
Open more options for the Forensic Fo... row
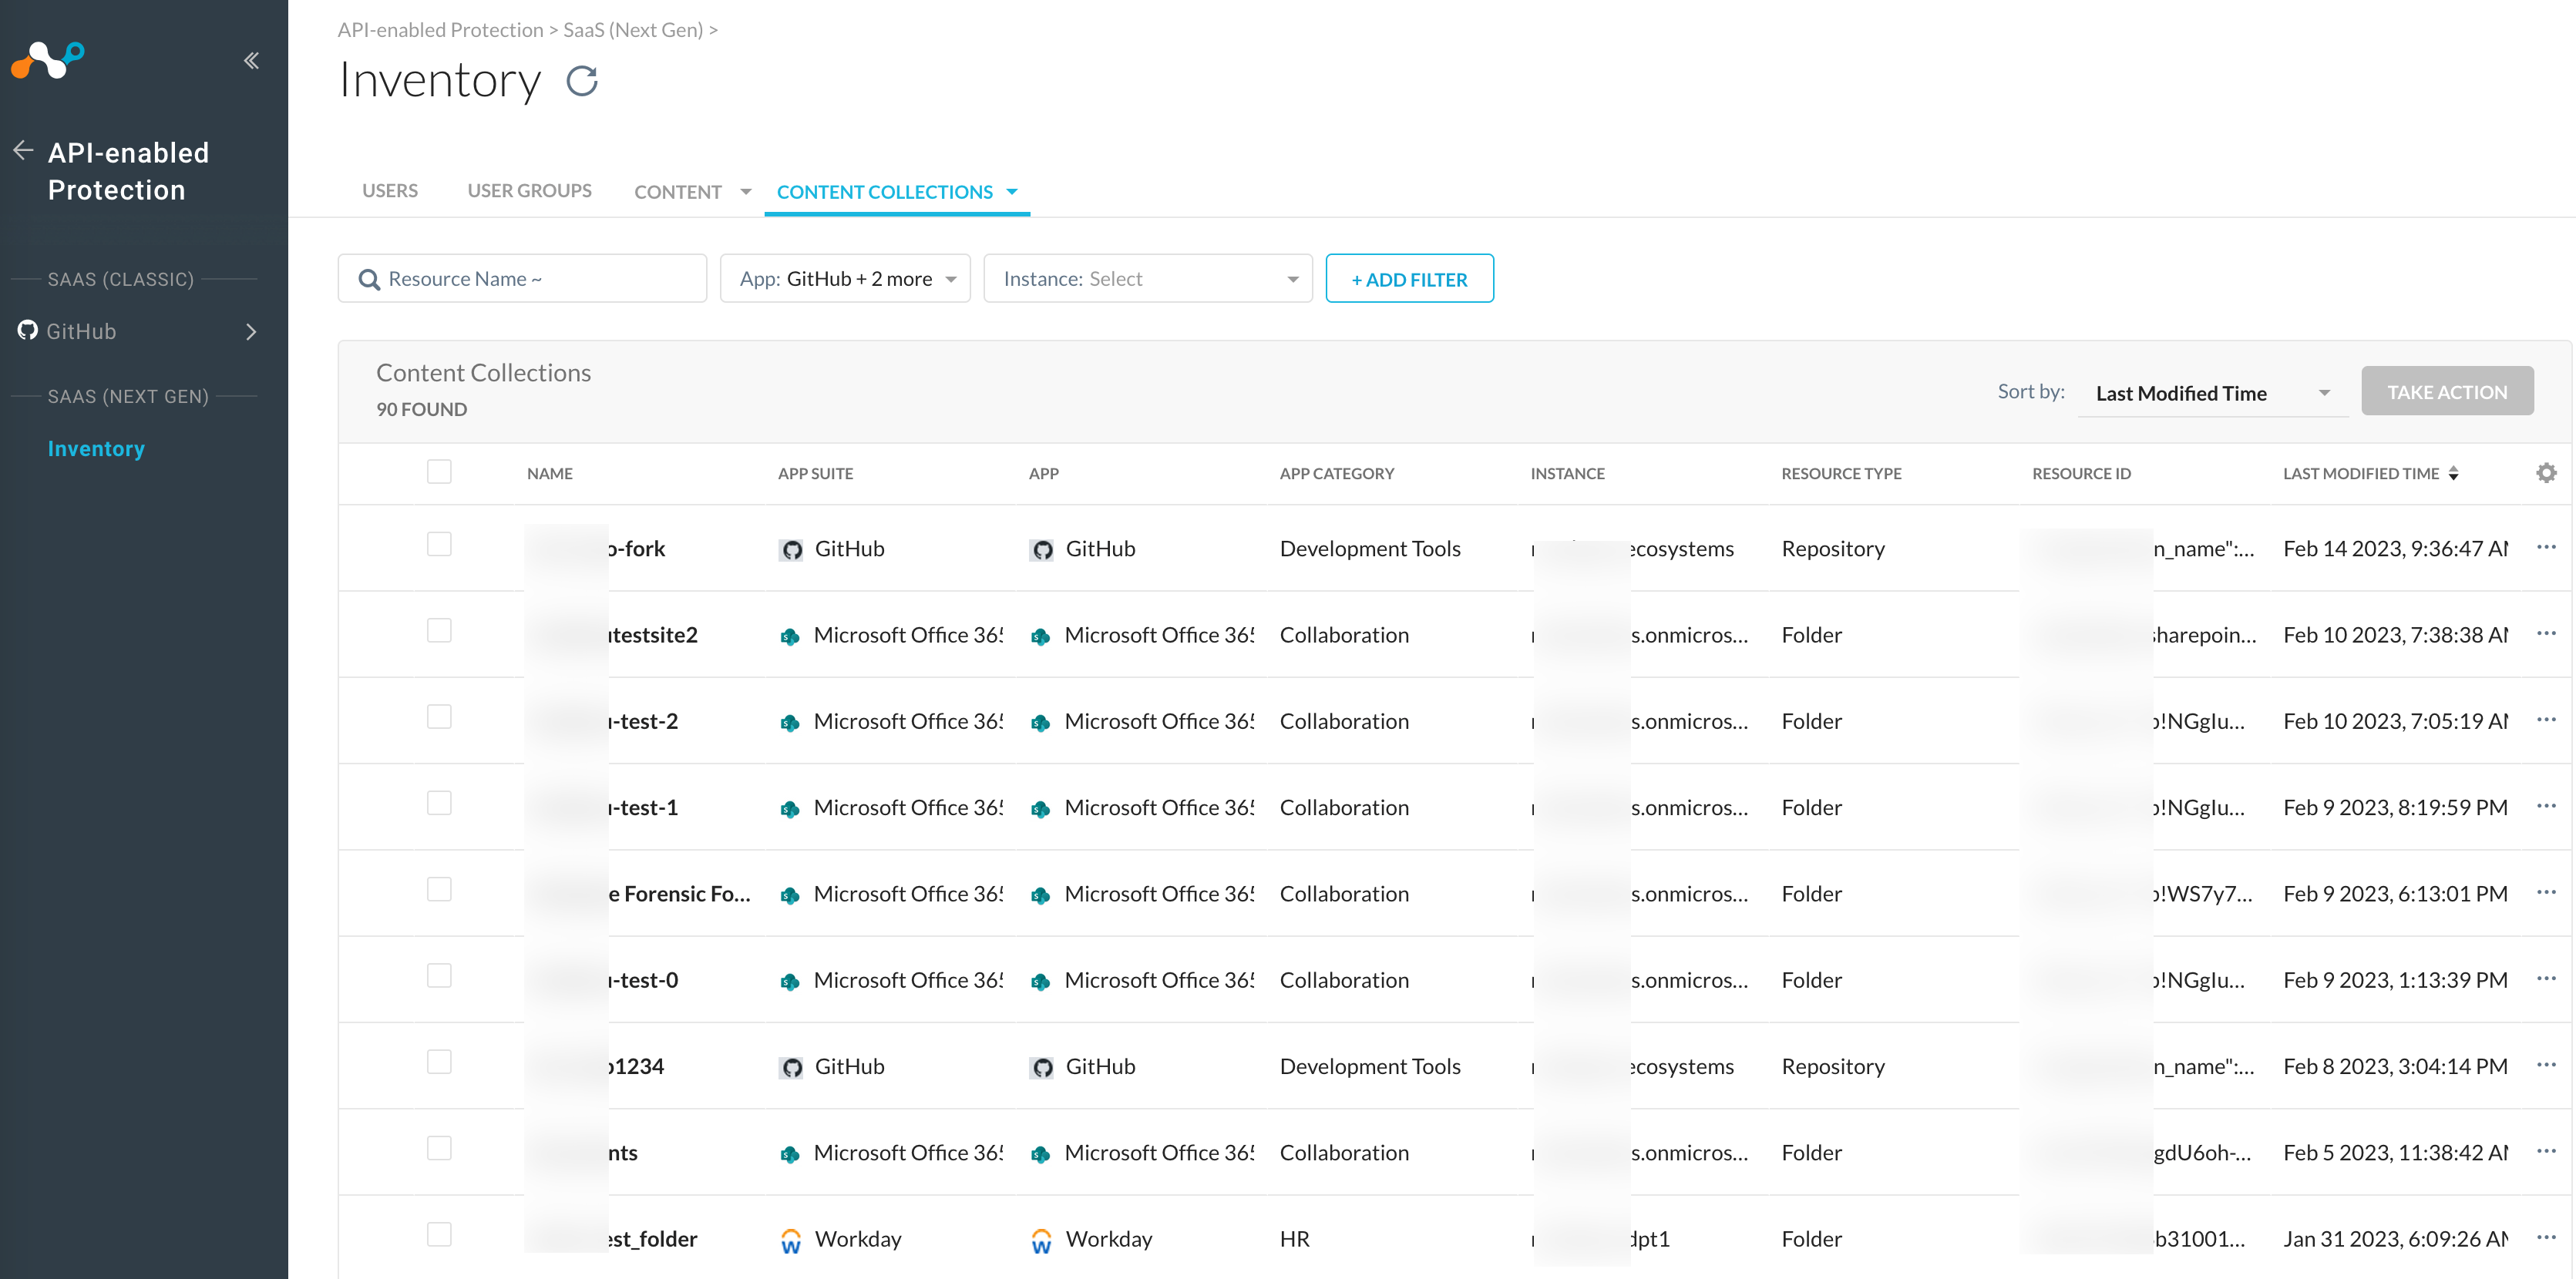[2546, 892]
